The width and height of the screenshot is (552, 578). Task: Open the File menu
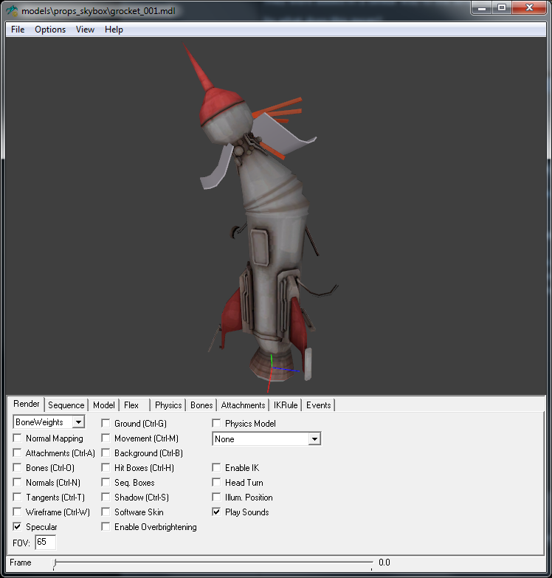(18, 30)
